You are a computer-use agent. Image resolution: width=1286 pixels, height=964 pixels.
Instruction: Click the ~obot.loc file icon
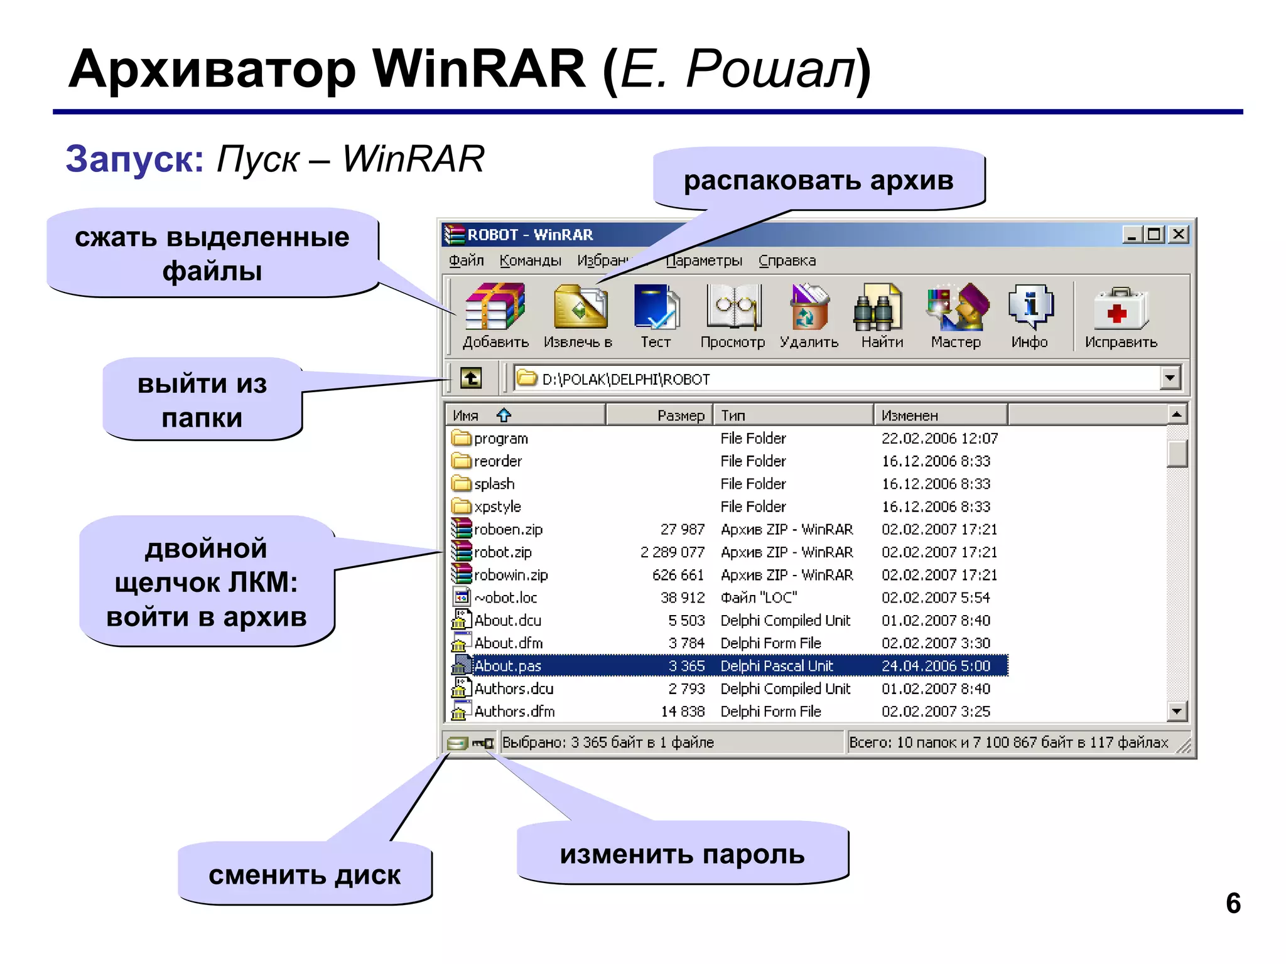pos(461,597)
